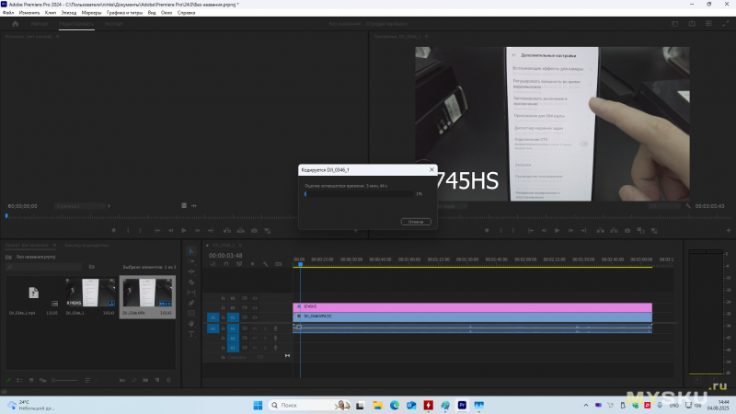The image size is (736, 414).
Task: Click the pink 8745HS clip in timeline
Action: click(472, 307)
